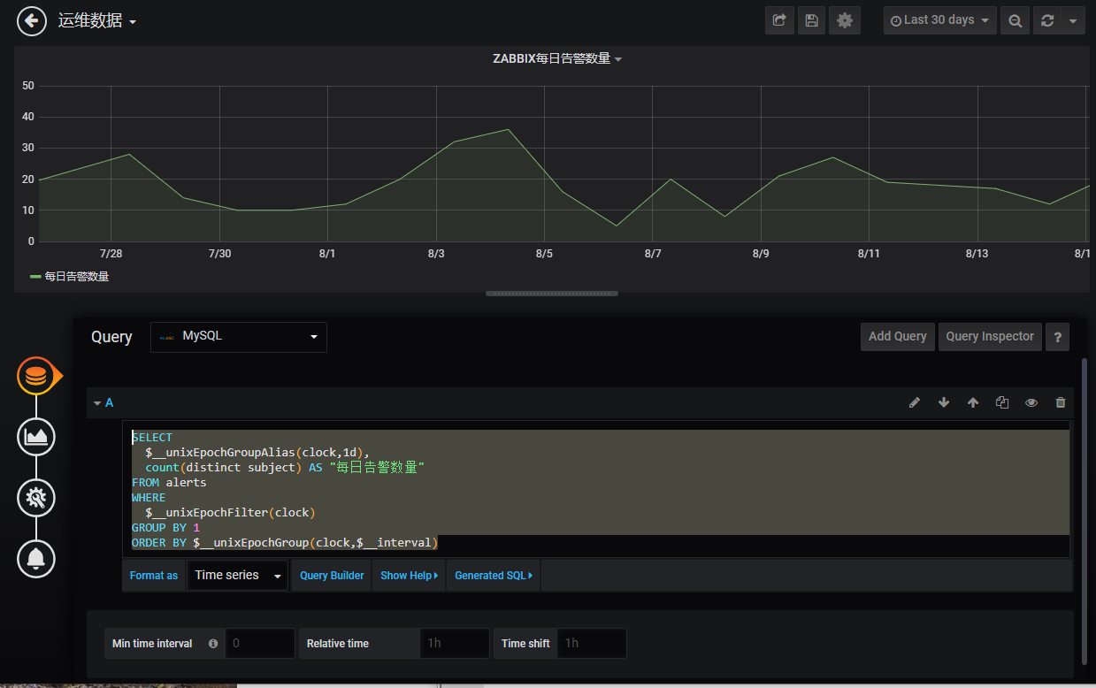Refresh the dashboard

[1047, 20]
